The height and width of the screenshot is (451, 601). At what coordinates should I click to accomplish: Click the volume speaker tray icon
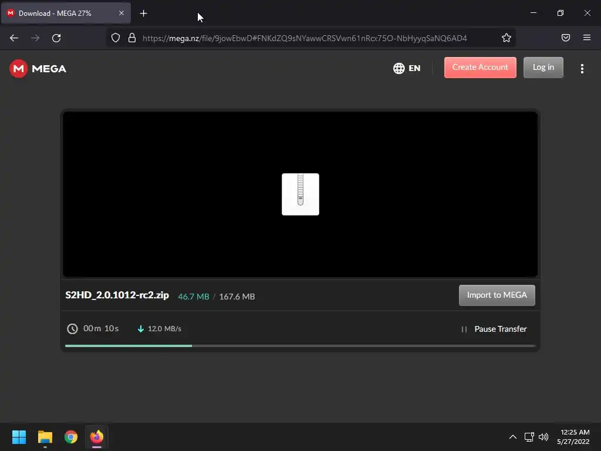click(x=543, y=437)
